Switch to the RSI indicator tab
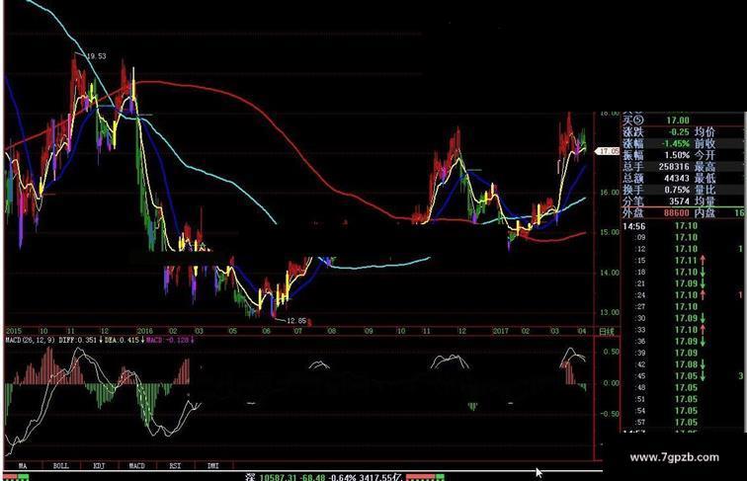This screenshot has height=481, width=747. pyautogui.click(x=175, y=466)
